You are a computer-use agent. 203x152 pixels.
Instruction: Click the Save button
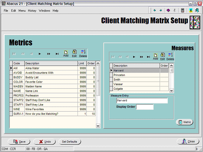(19, 142)
